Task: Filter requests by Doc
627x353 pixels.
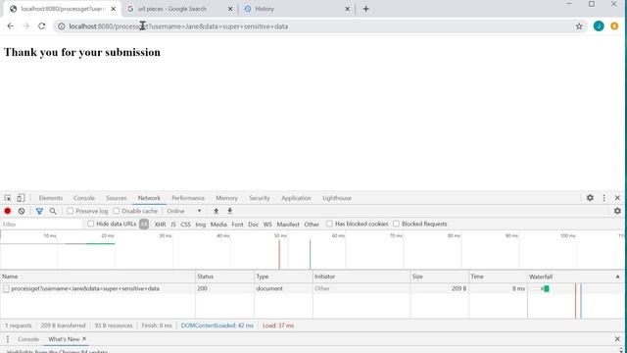Action: (x=253, y=225)
